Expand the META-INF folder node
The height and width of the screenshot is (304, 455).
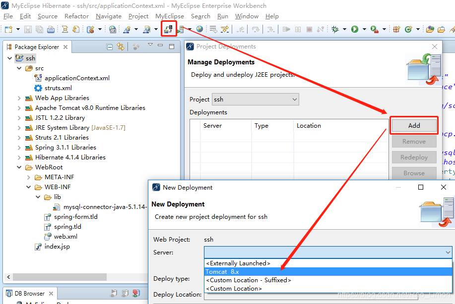28,177
